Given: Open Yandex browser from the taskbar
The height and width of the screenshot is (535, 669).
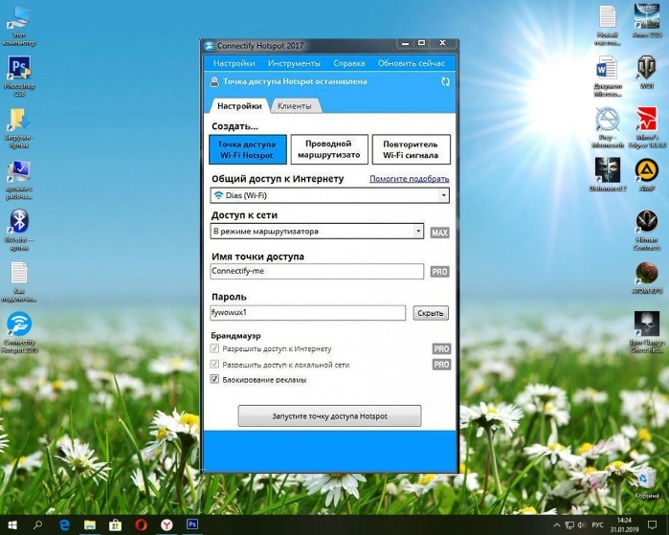Looking at the screenshot, I should 167,524.
